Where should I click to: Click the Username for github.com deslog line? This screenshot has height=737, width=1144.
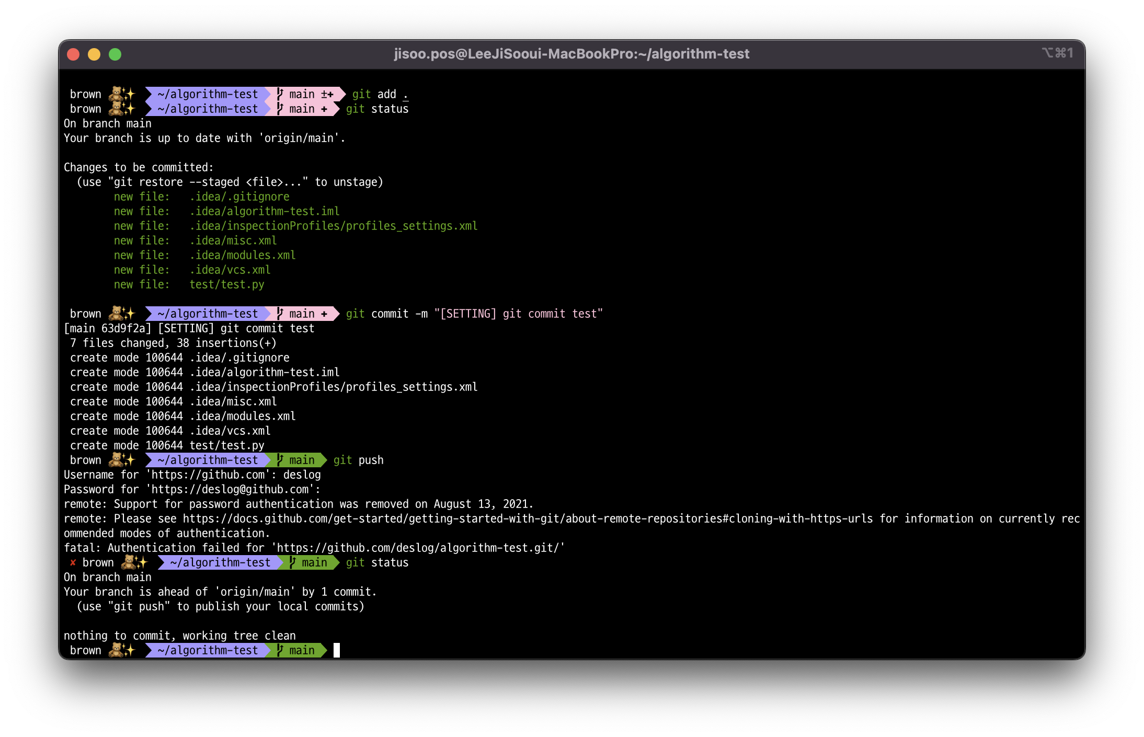pos(192,475)
